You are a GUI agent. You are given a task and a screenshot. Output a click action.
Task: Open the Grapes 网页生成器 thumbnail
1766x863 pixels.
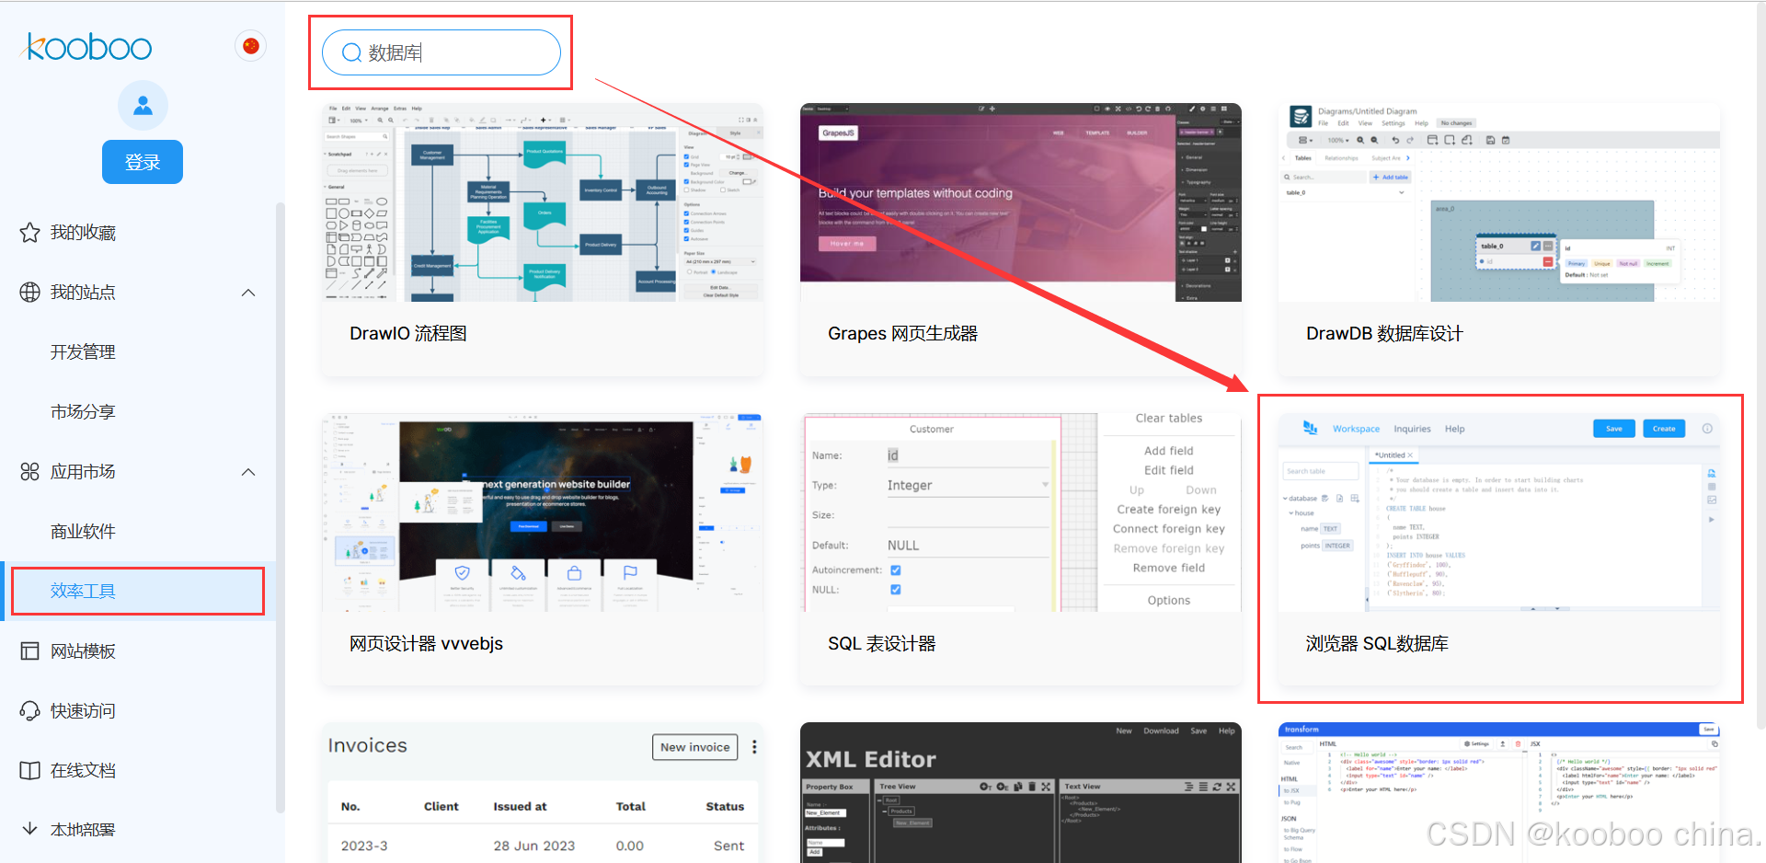pos(1021,202)
